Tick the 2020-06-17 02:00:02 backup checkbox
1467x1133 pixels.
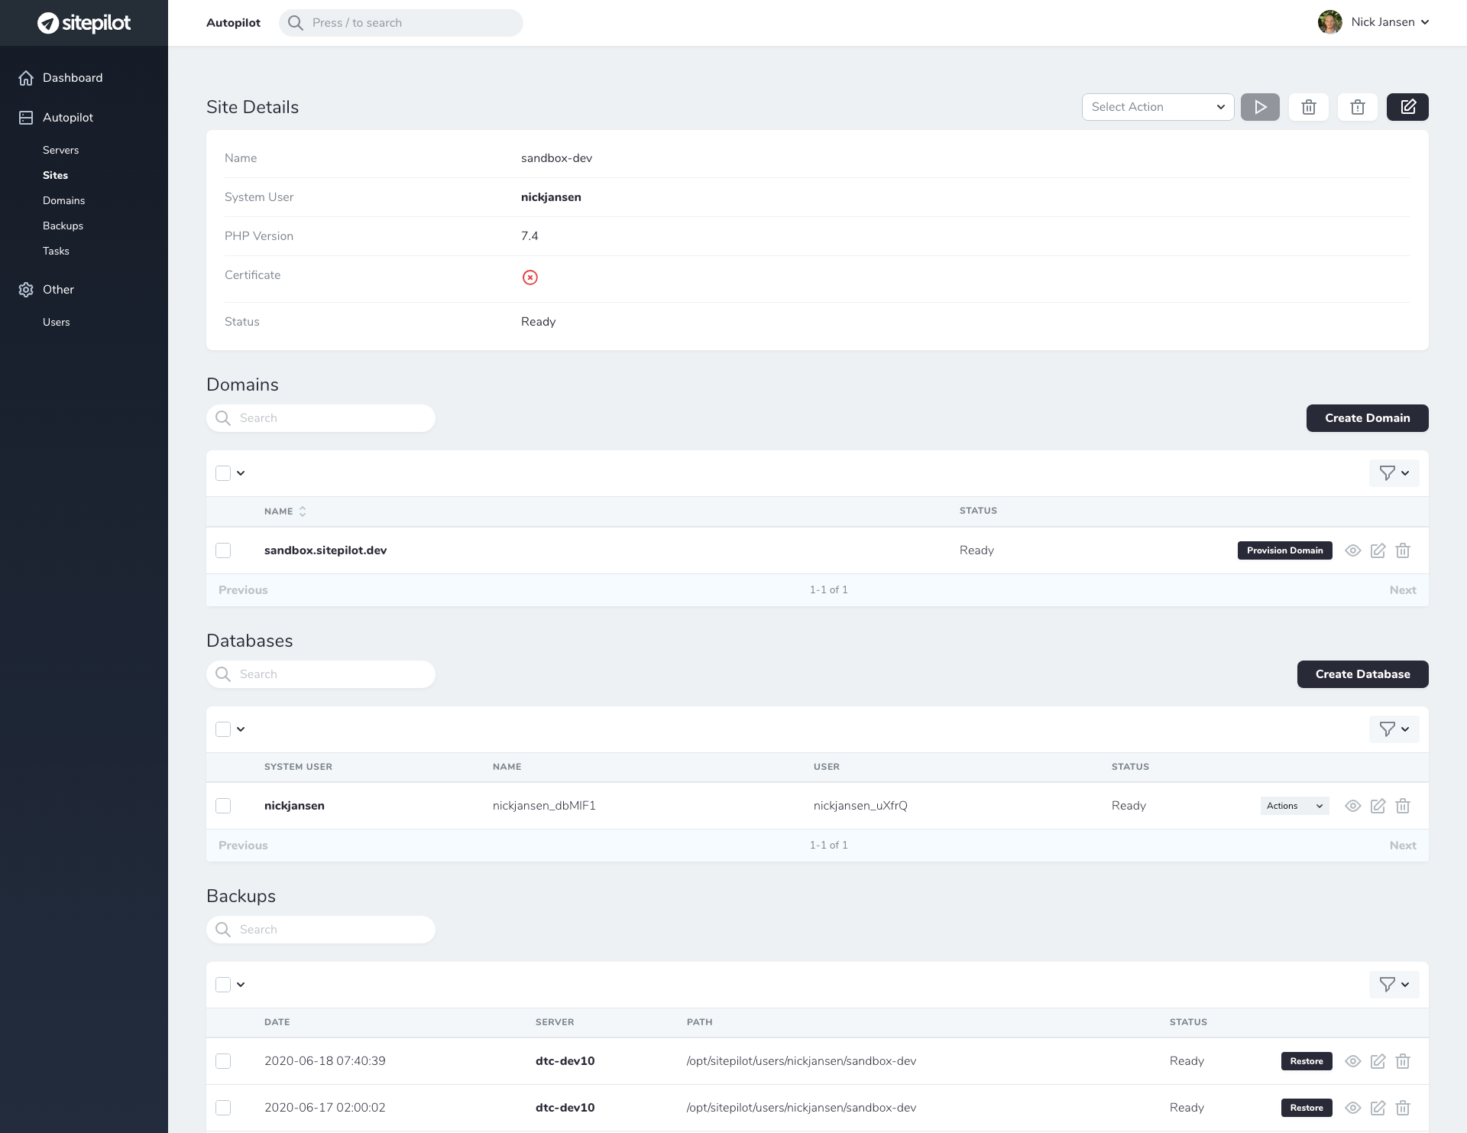coord(223,1108)
